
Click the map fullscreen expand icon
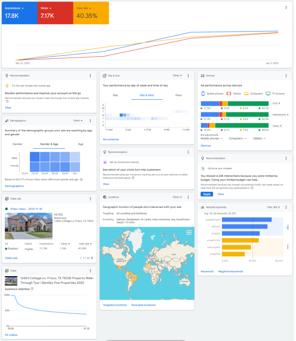click(189, 232)
